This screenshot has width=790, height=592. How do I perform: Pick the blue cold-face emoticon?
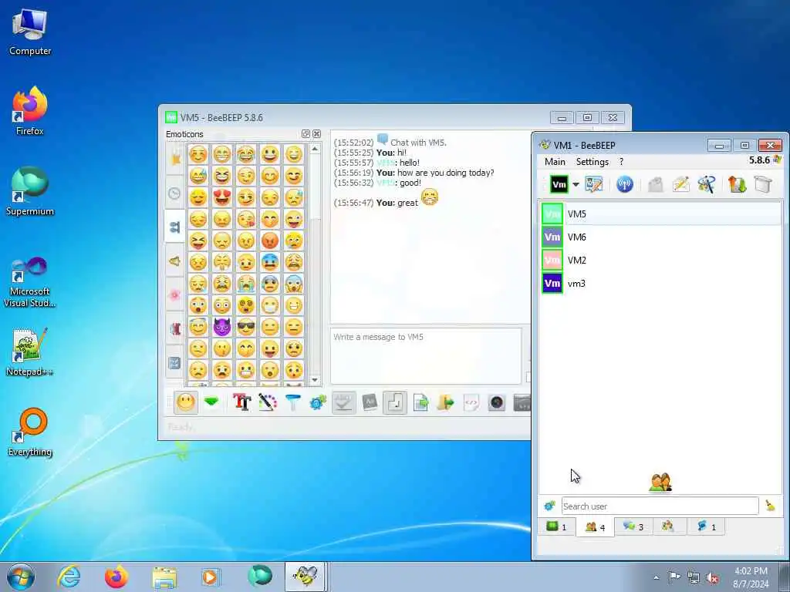pyautogui.click(x=270, y=262)
